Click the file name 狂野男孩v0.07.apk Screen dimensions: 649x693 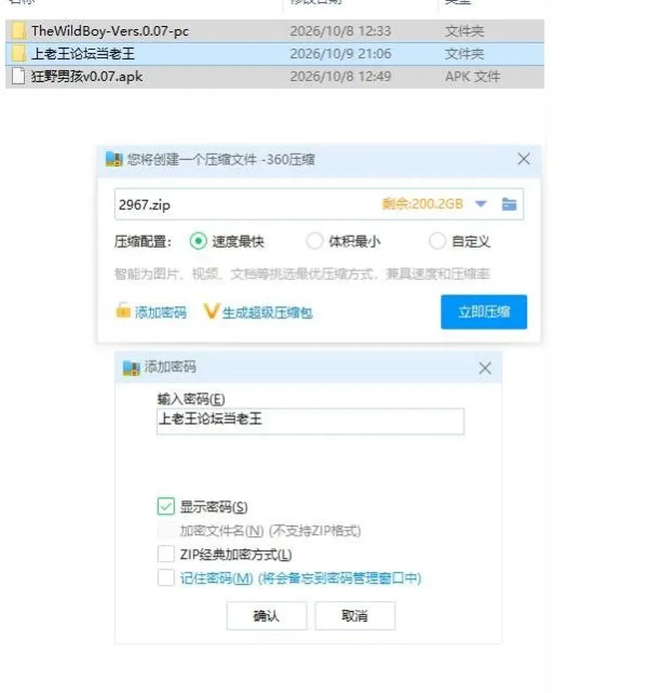[87, 76]
